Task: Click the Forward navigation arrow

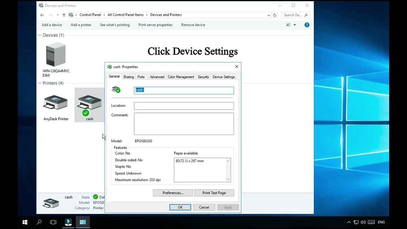Action: (x=51, y=15)
